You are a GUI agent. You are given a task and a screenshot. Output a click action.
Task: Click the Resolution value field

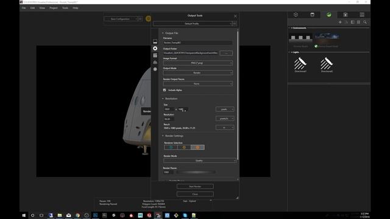click(x=169, y=119)
